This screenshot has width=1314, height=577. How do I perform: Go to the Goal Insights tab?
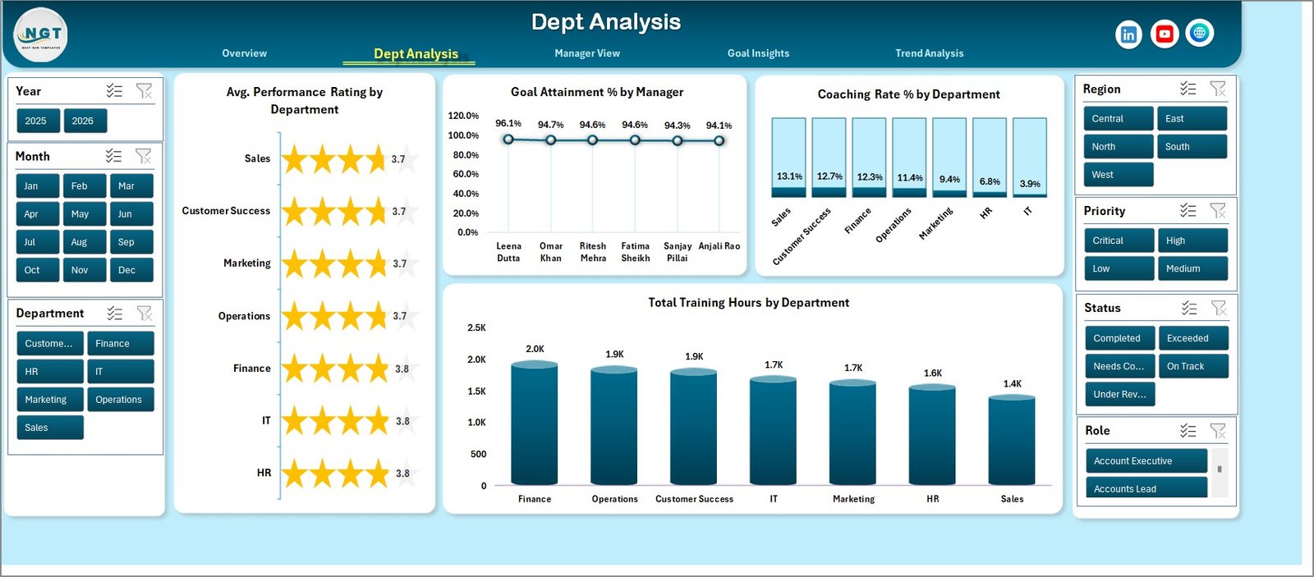pyautogui.click(x=758, y=53)
